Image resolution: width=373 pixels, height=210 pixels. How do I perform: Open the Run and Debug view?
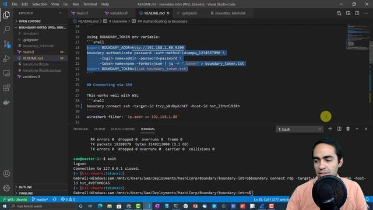point(6,58)
